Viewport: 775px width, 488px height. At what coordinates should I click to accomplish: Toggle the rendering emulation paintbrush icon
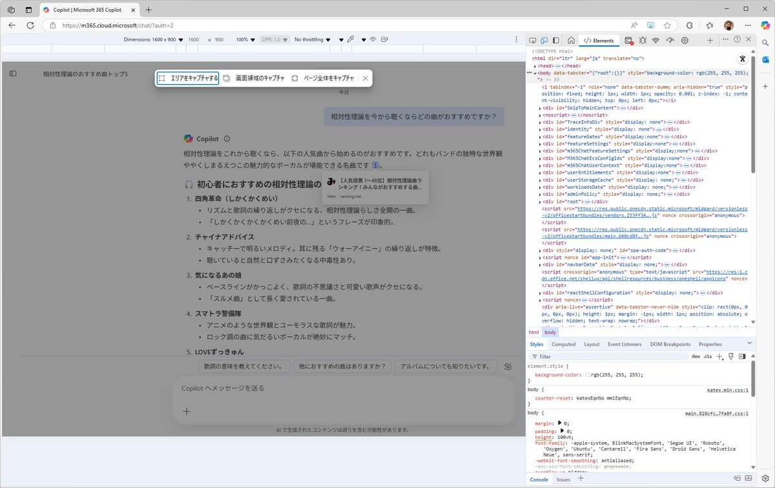(x=730, y=356)
